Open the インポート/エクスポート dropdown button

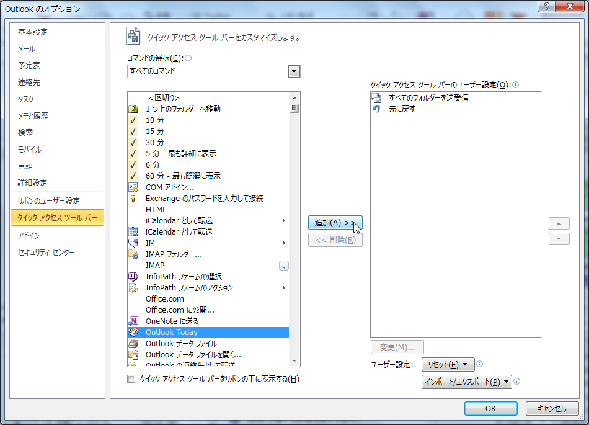(466, 382)
